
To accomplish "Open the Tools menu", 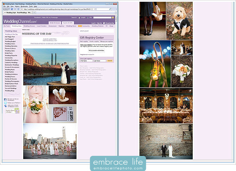I will point(31,6).
